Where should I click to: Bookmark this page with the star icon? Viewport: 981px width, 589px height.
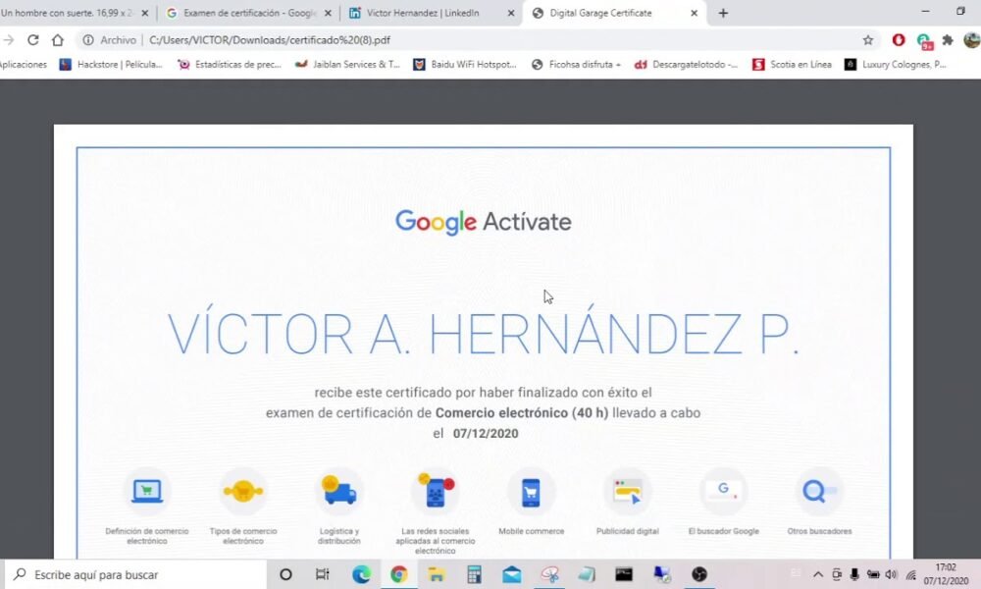tap(867, 41)
